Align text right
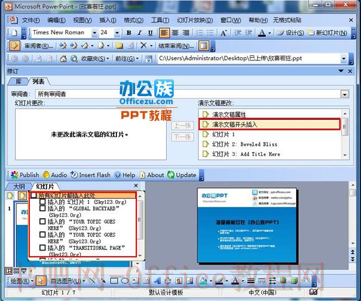 coord(186,33)
